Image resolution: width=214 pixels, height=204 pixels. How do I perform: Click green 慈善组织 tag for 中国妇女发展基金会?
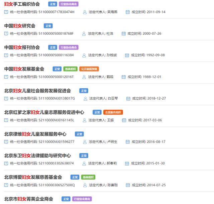click(71, 69)
